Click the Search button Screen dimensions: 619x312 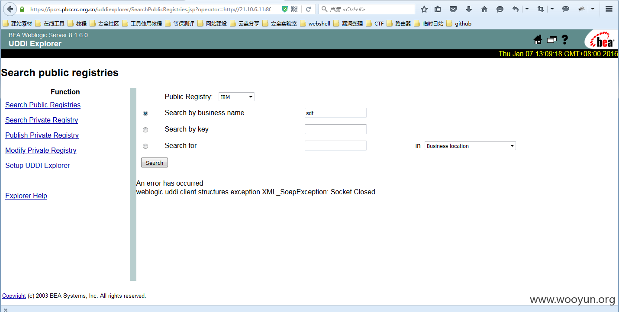tap(155, 163)
